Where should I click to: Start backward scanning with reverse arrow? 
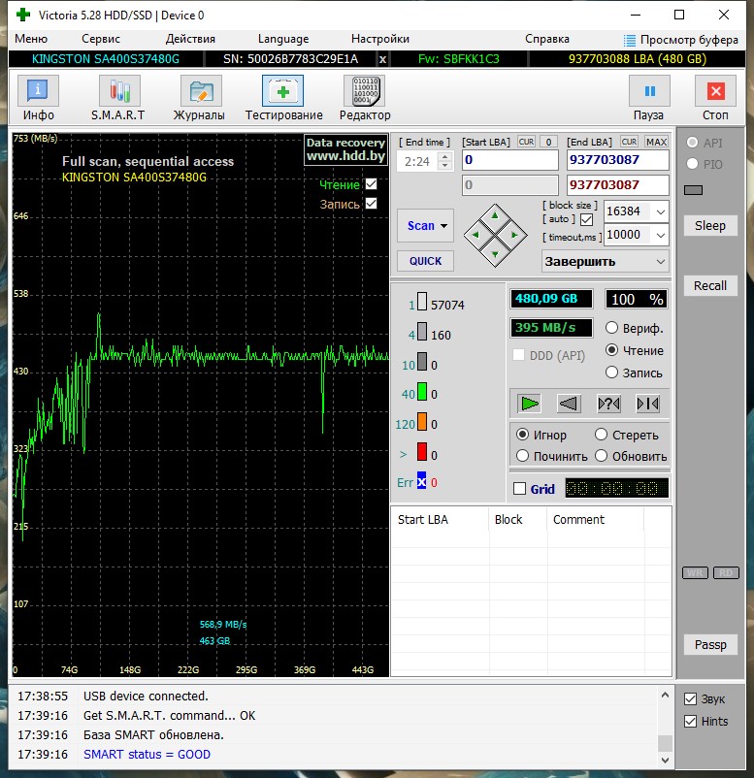point(569,404)
